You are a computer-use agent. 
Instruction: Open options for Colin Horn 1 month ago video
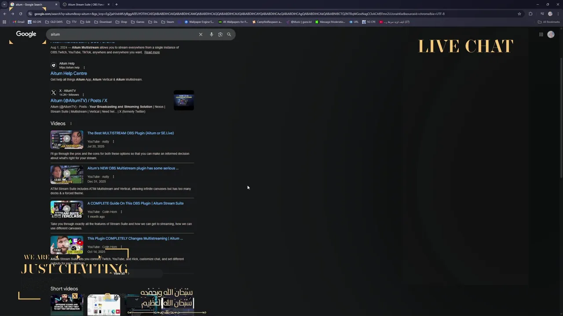pyautogui.click(x=121, y=212)
